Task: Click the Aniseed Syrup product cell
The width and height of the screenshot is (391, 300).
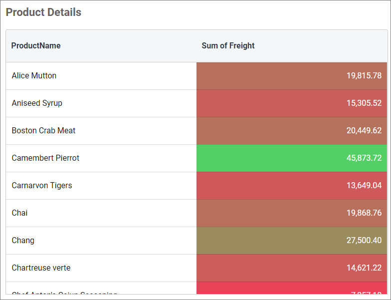Action: point(37,103)
